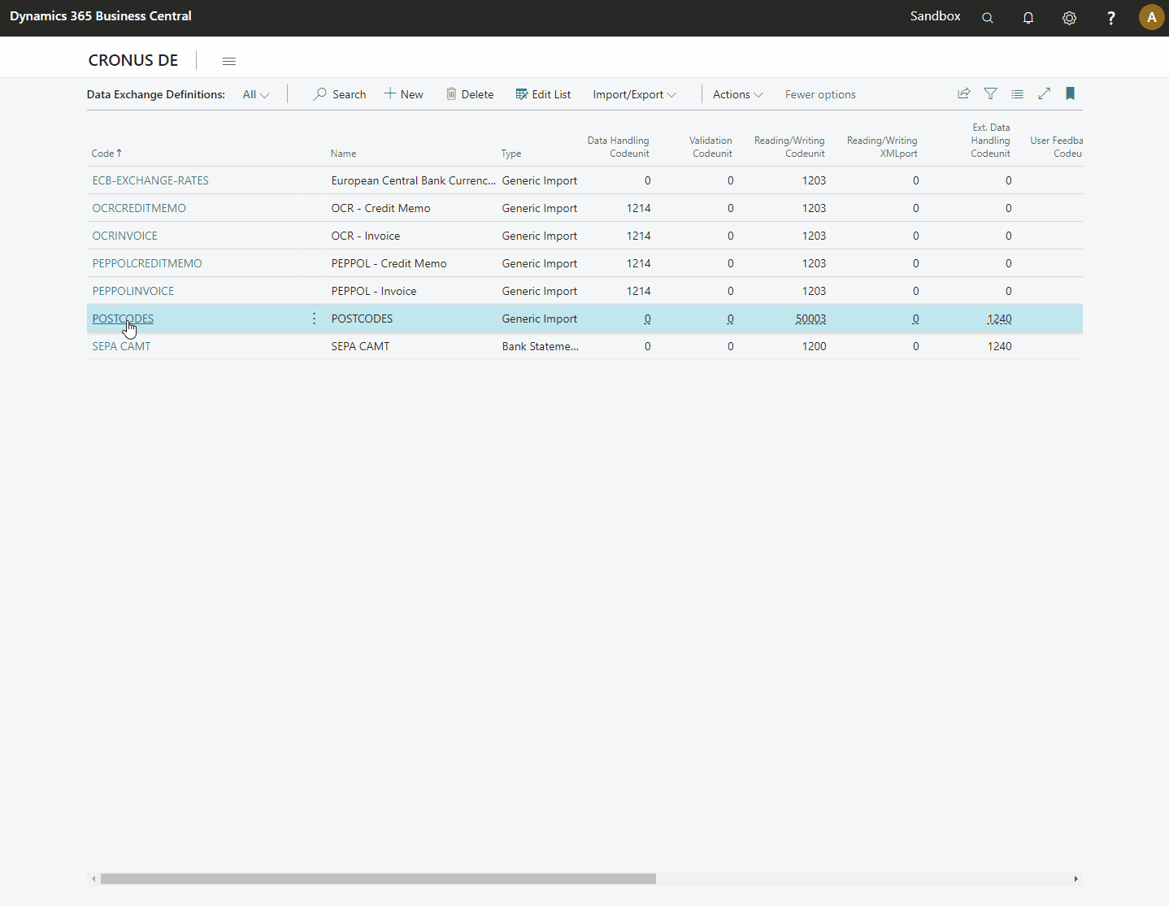
Task: Open the Help question mark
Action: [x=1110, y=18]
